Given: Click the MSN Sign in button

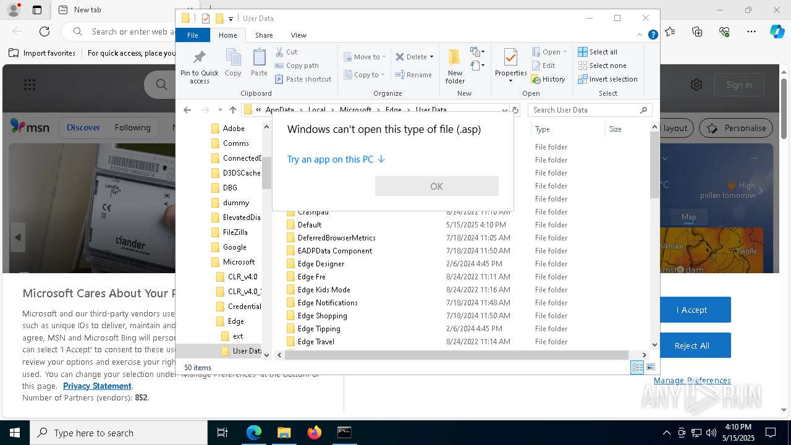Looking at the screenshot, I should click(x=739, y=85).
